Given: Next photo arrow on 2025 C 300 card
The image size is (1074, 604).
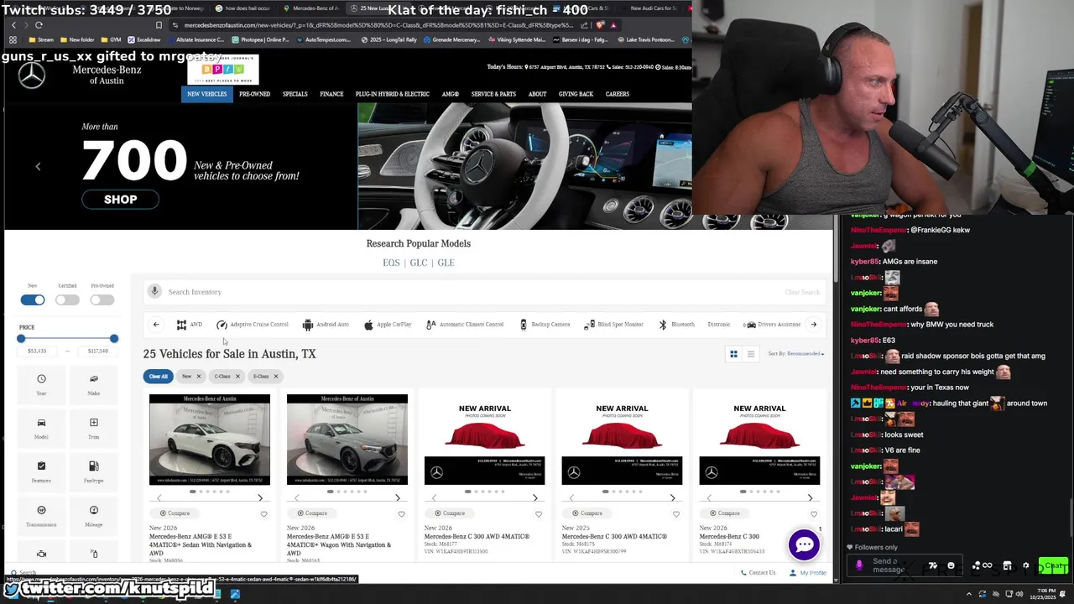Looking at the screenshot, I should coord(673,497).
